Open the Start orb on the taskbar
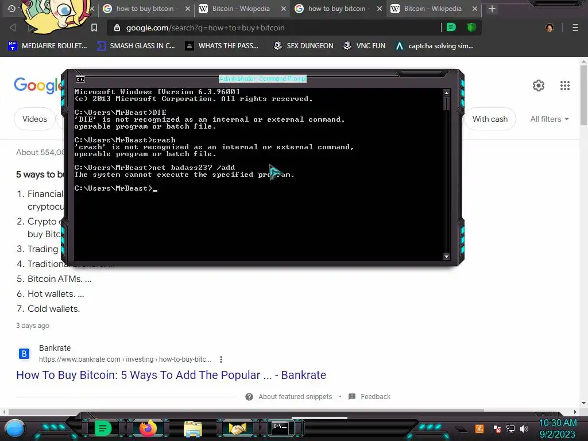This screenshot has height=441, width=588. pos(15,428)
